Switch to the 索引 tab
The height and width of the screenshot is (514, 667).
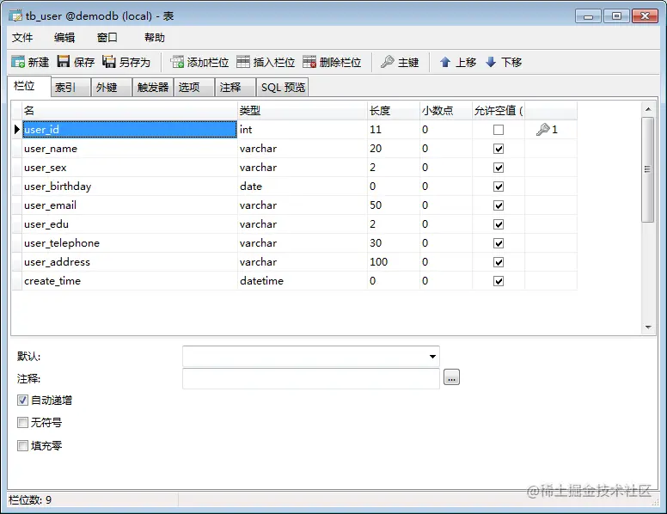(x=70, y=87)
